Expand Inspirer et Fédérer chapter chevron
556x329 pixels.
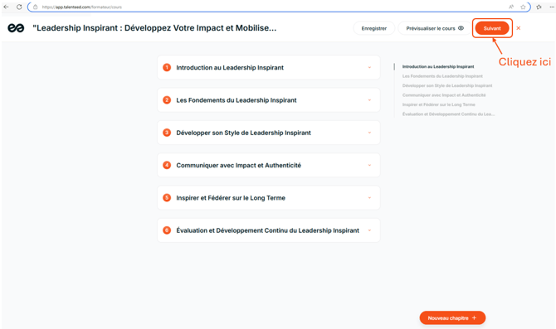[369, 197]
